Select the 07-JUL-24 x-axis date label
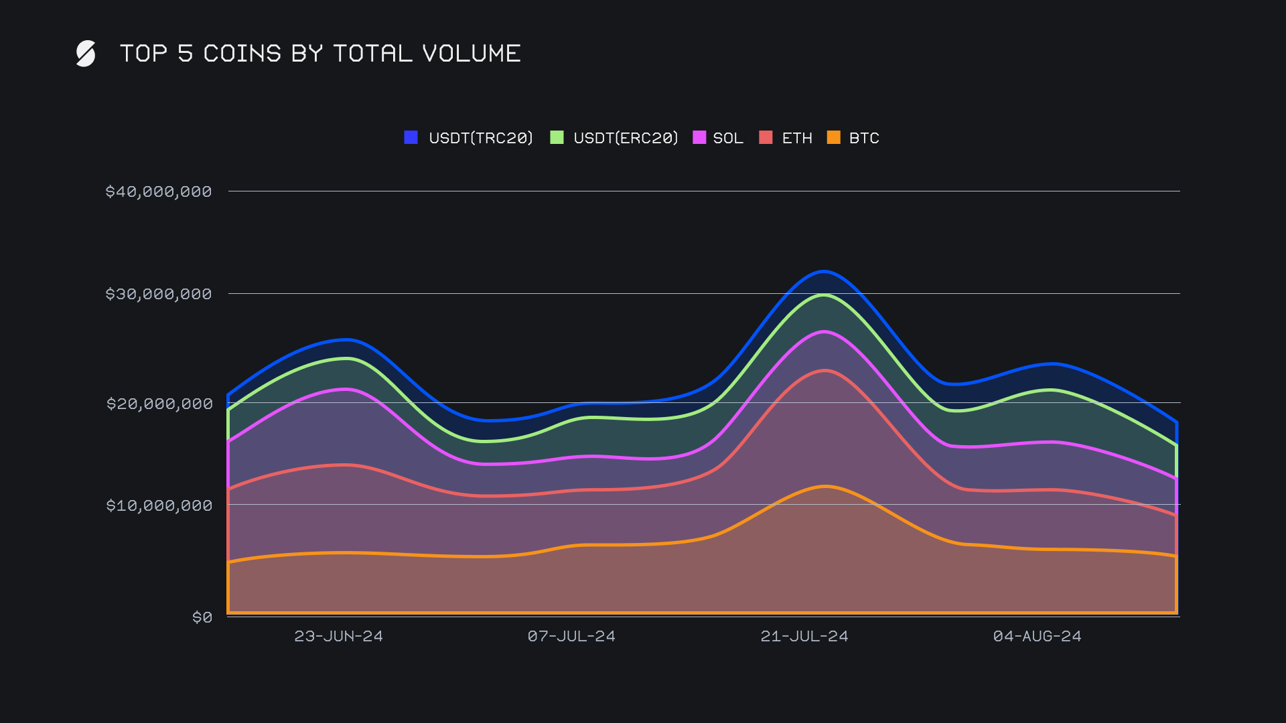This screenshot has width=1286, height=723. pyautogui.click(x=571, y=636)
